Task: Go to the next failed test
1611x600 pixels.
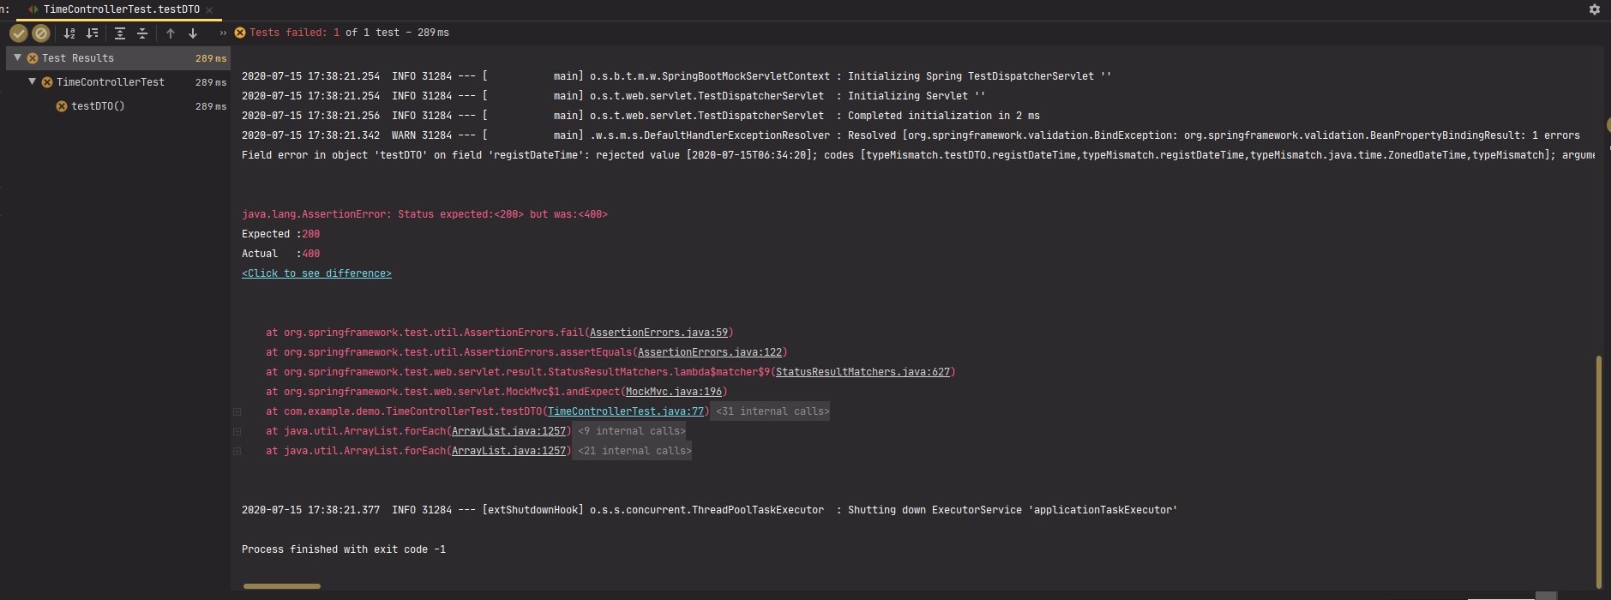Action: [193, 33]
